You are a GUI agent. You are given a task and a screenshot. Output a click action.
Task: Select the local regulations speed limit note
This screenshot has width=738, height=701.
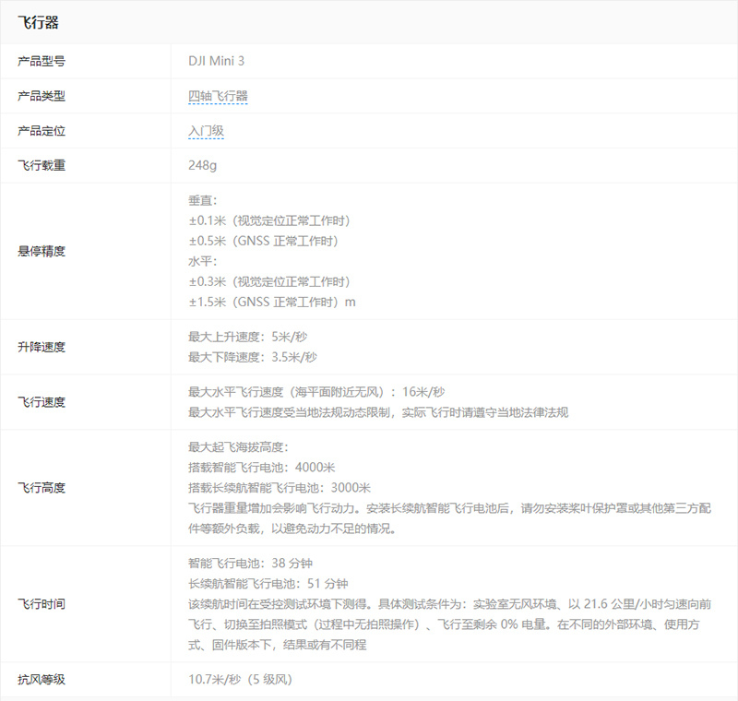[378, 412]
